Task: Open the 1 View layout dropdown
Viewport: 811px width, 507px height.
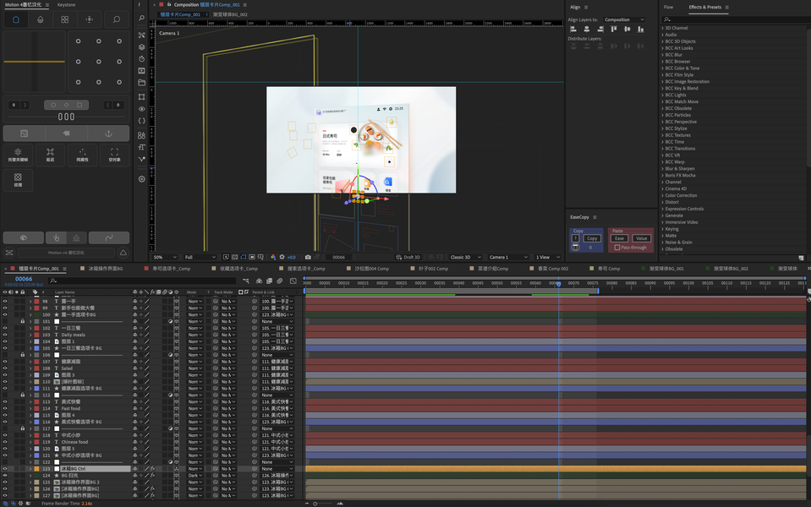Action: pyautogui.click(x=548, y=257)
